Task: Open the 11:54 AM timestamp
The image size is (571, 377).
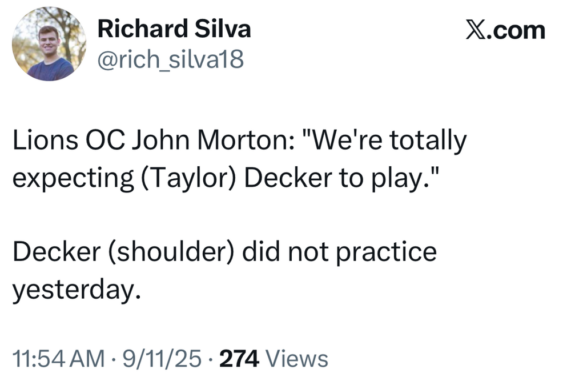Action: 58,359
